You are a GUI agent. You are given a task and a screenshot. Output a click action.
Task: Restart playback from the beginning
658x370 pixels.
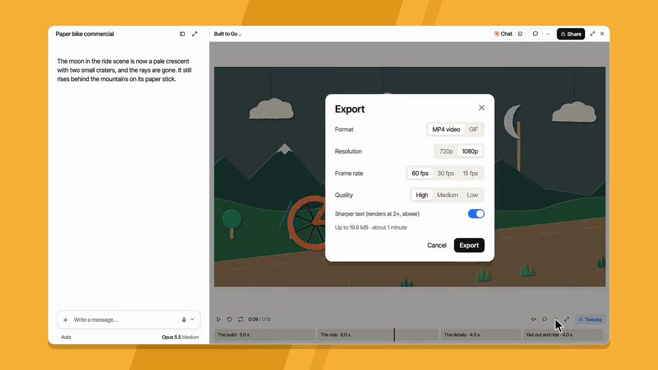tap(229, 319)
